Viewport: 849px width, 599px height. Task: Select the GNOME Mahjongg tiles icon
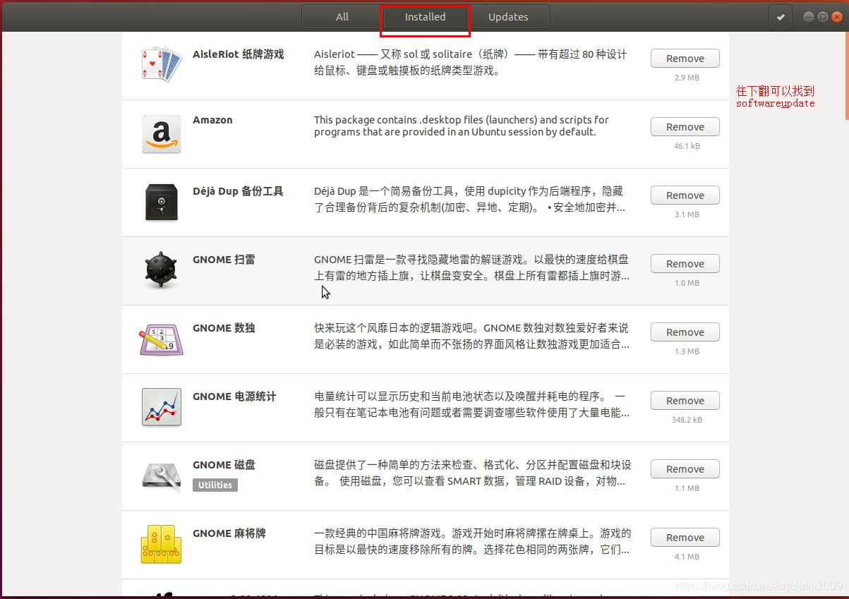pos(162,544)
